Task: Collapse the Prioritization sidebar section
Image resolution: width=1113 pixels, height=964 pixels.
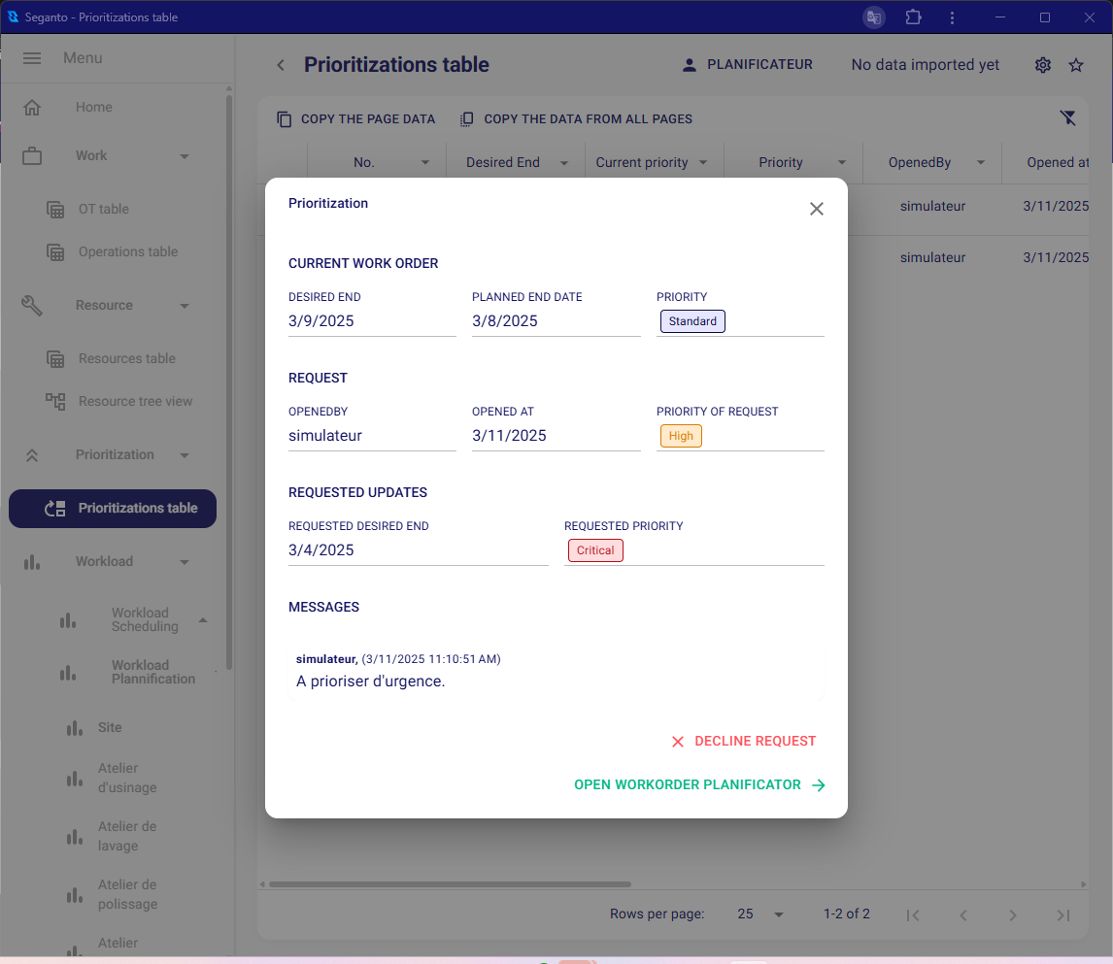Action: [x=185, y=455]
